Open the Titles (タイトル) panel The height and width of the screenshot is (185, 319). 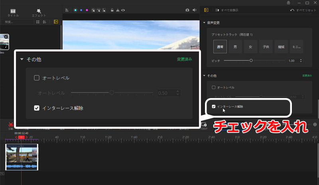click(13, 12)
